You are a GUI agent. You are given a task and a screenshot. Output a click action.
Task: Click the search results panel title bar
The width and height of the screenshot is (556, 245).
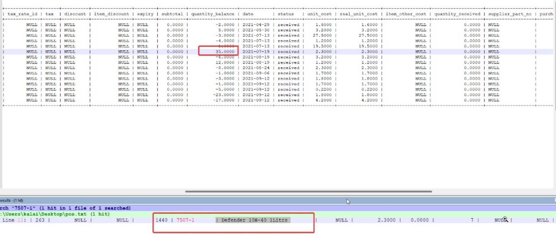(278, 201)
